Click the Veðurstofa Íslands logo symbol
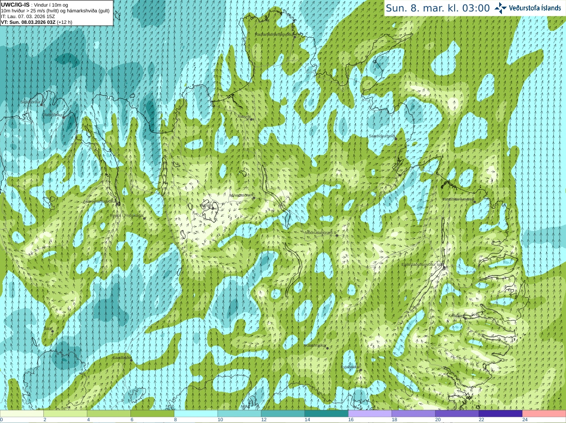Image resolution: width=566 pixels, height=423 pixels. point(501,8)
